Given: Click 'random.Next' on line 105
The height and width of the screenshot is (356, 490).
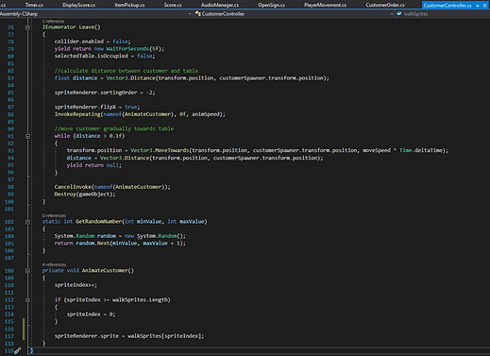Looking at the screenshot, I should point(93,244).
